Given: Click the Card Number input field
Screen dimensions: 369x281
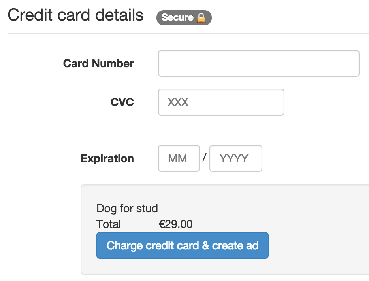Looking at the screenshot, I should click(x=258, y=63).
